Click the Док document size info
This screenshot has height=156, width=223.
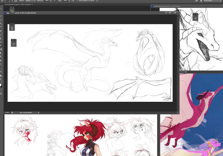click(26, 113)
